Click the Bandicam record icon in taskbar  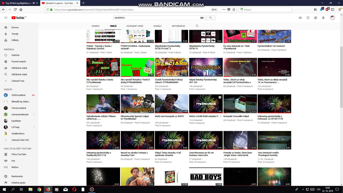click(x=92, y=189)
